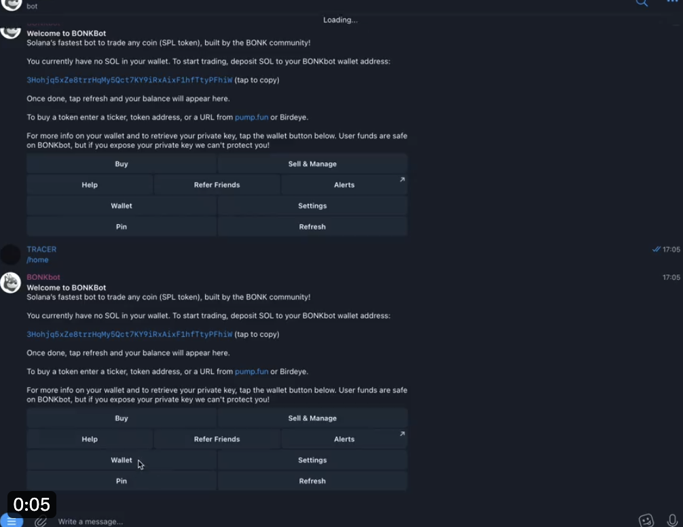Focus the Write a message input field

pos(339,522)
